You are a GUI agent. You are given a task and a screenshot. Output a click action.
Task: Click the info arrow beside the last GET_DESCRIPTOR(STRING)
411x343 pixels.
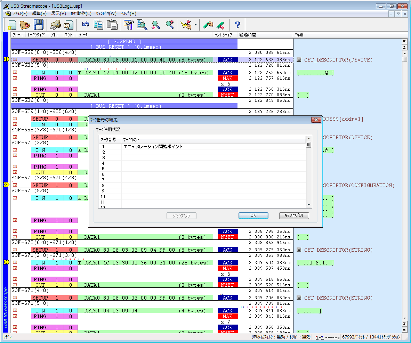(299, 298)
